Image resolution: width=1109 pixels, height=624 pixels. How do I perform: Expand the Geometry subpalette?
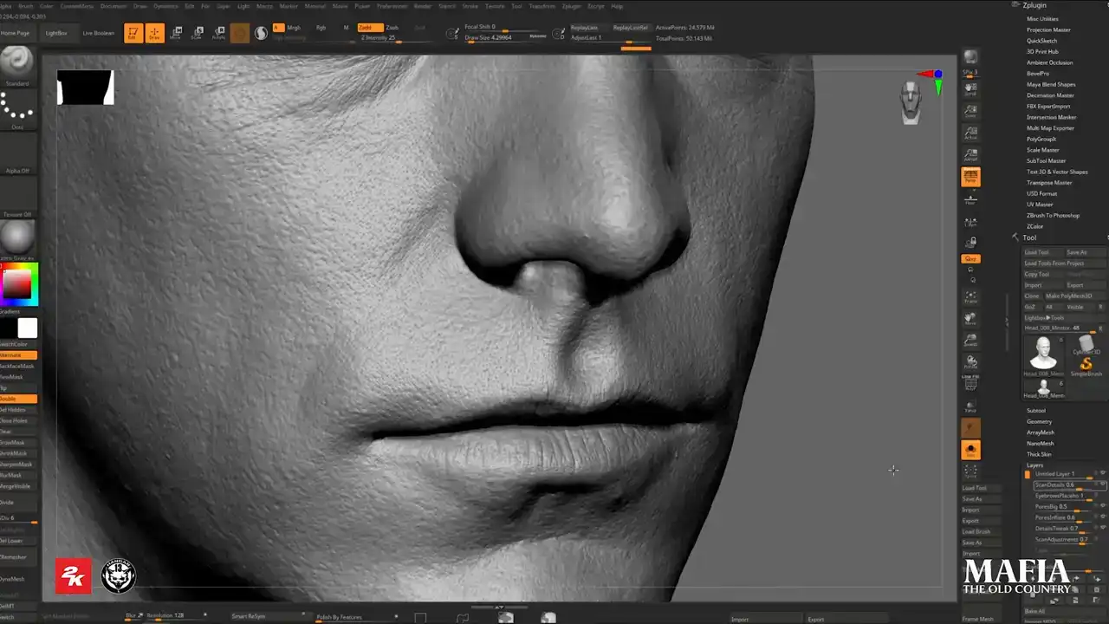click(1039, 421)
